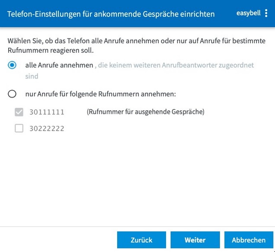Image resolution: width=275 pixels, height=252 pixels.
Task: Click the "alle Anrufe annehmen" label text
Action: point(59,65)
